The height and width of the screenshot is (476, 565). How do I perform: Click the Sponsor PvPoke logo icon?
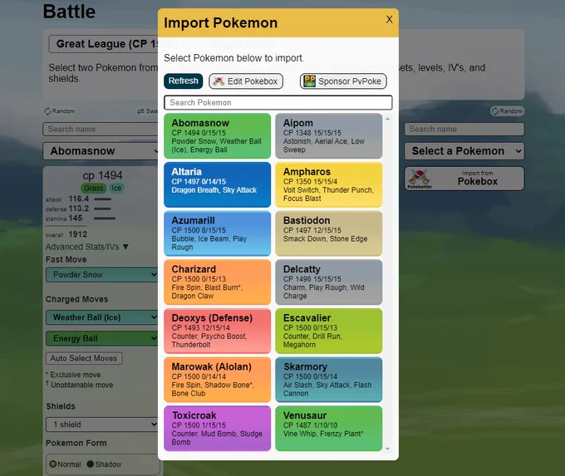tap(309, 81)
